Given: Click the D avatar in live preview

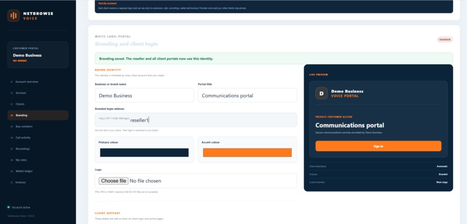Looking at the screenshot, I should click(x=322, y=93).
